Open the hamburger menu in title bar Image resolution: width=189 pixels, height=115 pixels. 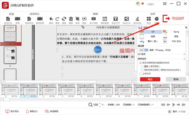tap(165, 4)
